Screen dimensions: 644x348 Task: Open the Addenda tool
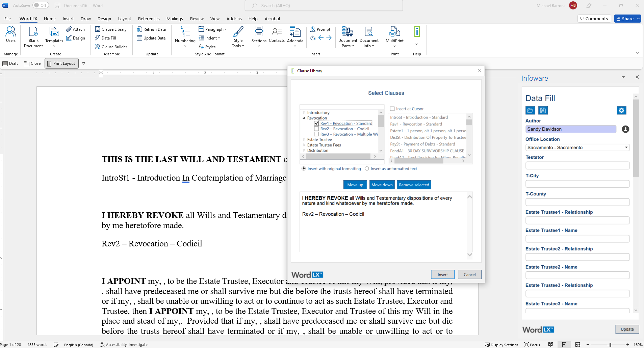click(x=295, y=35)
